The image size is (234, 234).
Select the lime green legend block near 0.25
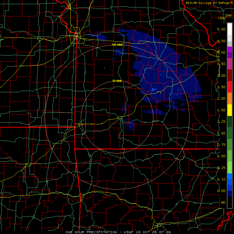(x=230, y=168)
